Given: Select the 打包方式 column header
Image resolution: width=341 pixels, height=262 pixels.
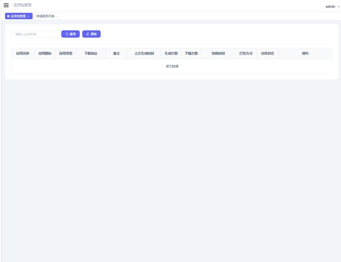Looking at the screenshot, I should coord(246,53).
